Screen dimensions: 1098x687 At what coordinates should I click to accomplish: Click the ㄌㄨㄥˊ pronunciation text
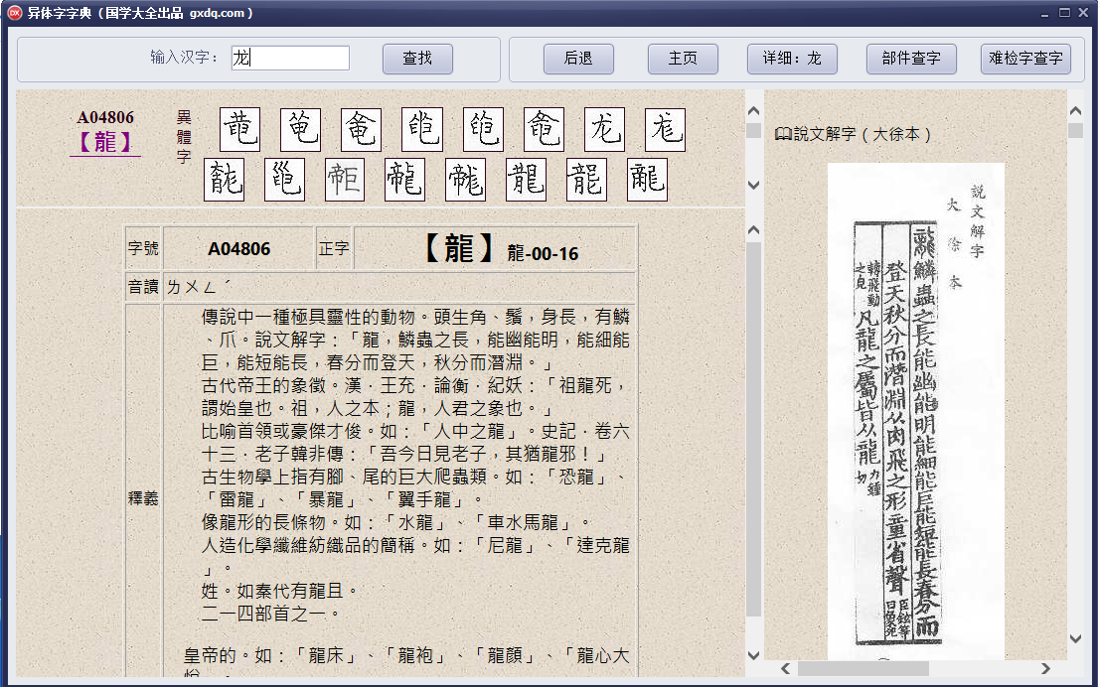(x=199, y=287)
